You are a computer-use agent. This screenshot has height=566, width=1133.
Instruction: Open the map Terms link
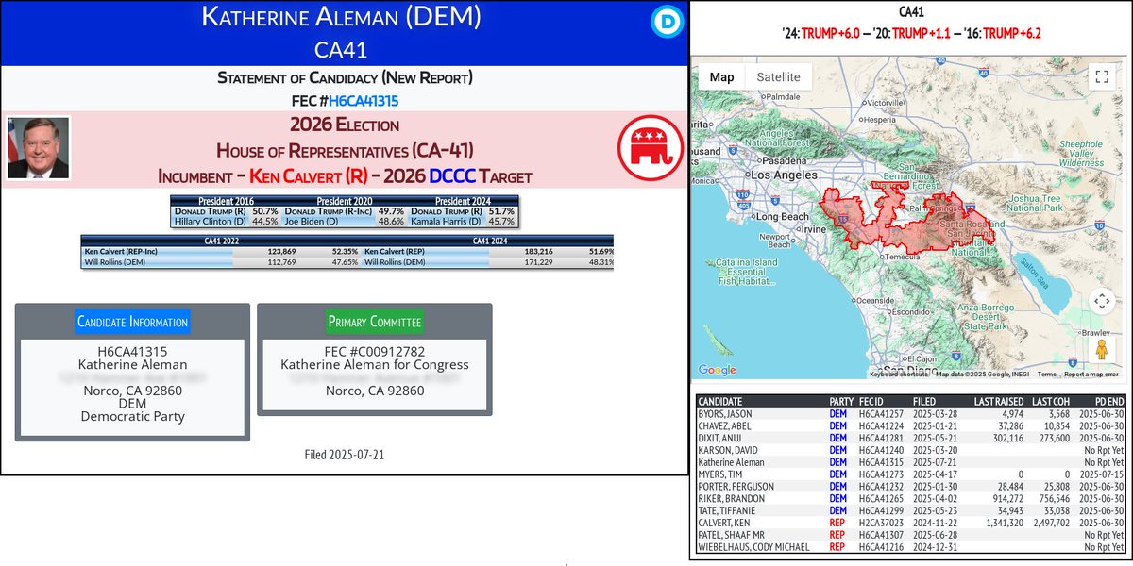(x=1047, y=375)
